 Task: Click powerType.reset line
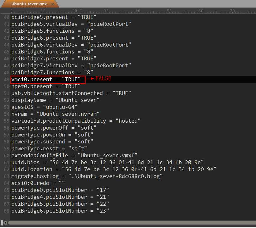(49, 148)
